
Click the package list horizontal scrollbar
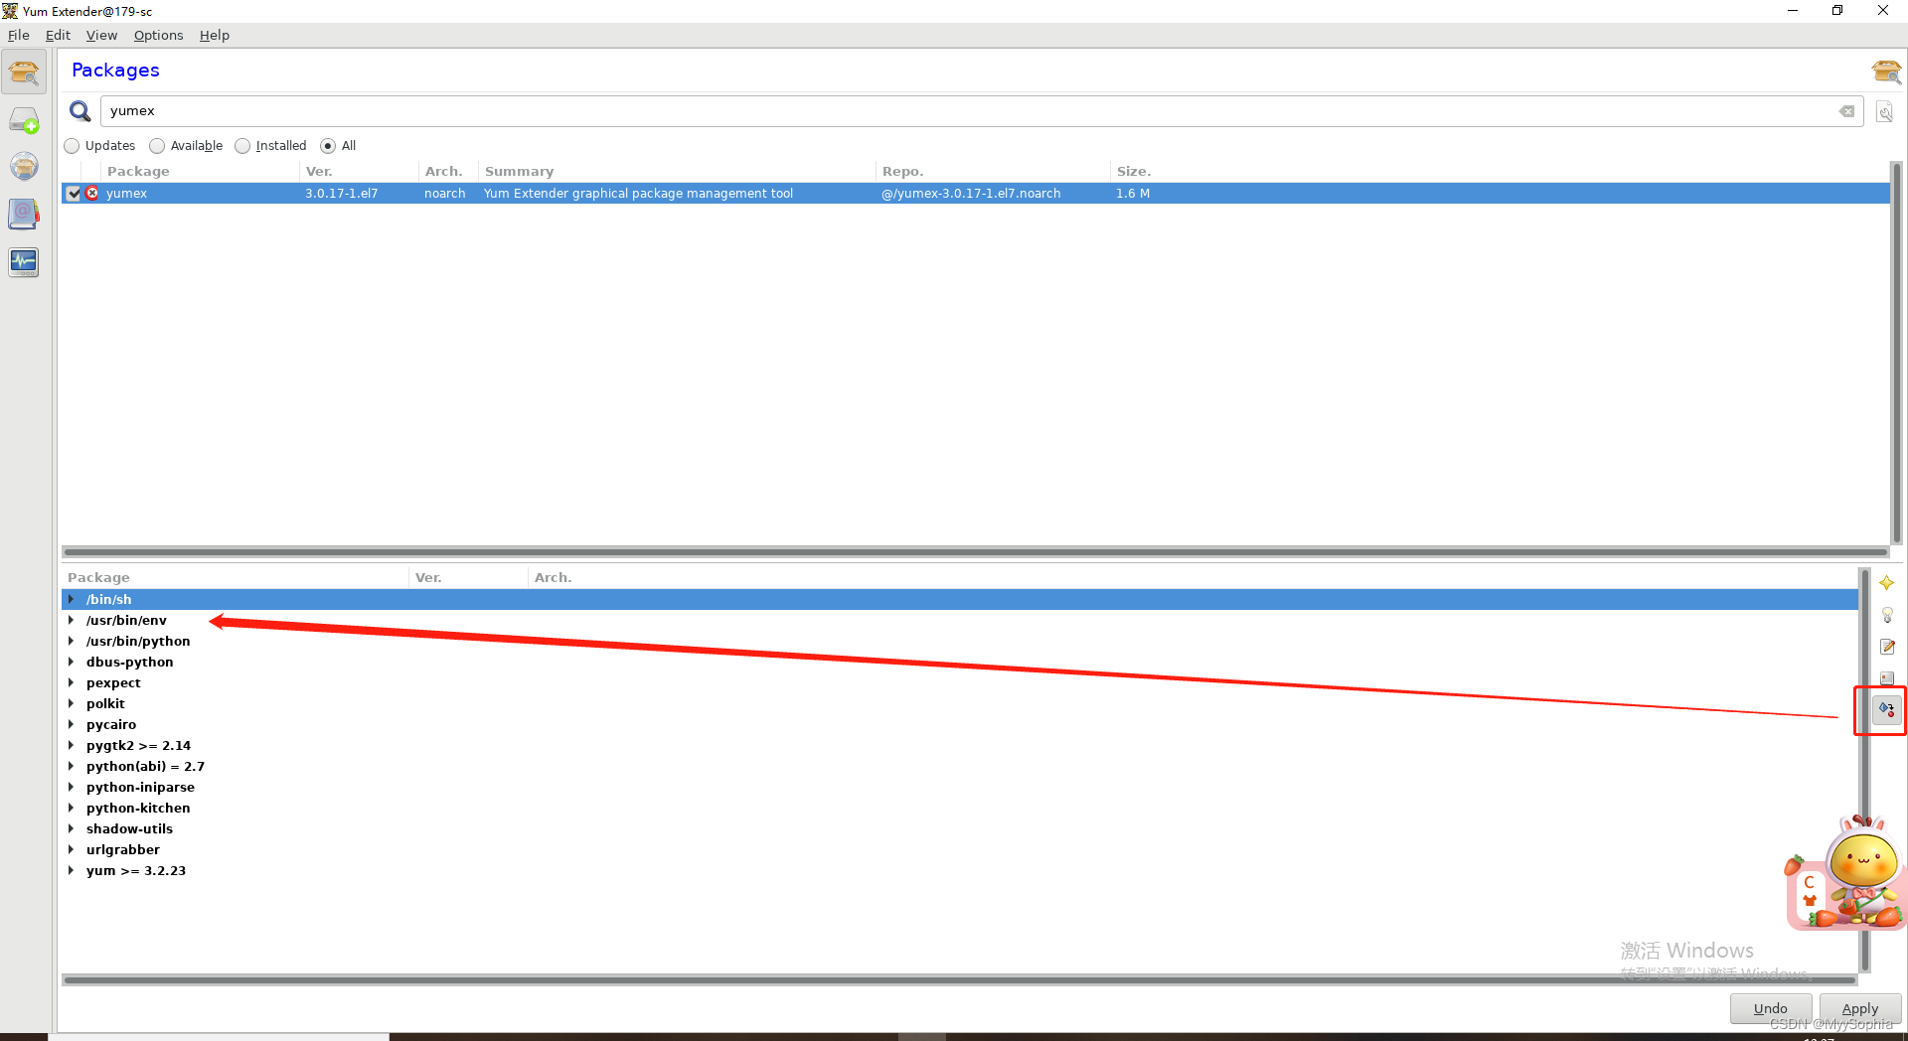click(x=975, y=551)
